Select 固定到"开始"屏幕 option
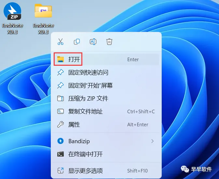219x179 pixels. [106, 85]
